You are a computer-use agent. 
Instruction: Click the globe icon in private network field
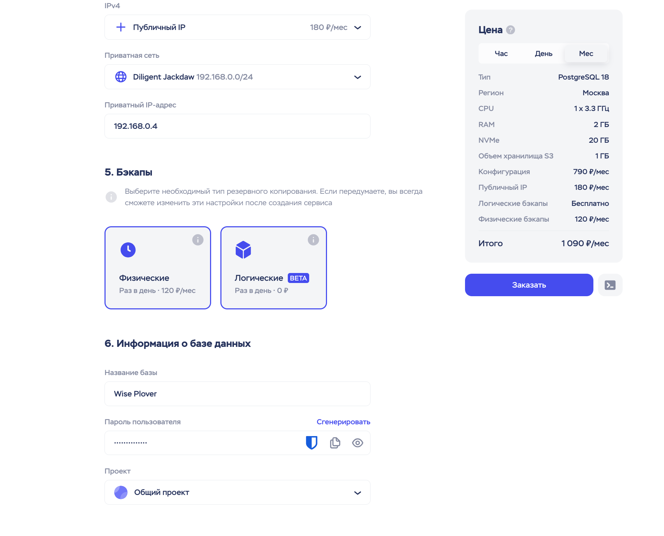tap(121, 77)
